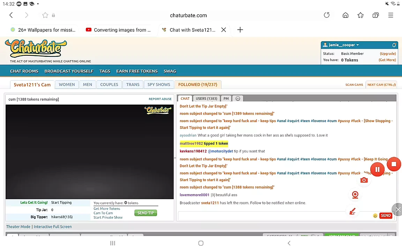Open the PM tab
The image size is (402, 251).
point(226,99)
